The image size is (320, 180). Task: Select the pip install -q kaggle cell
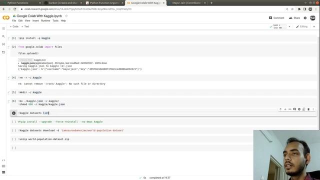163,38
